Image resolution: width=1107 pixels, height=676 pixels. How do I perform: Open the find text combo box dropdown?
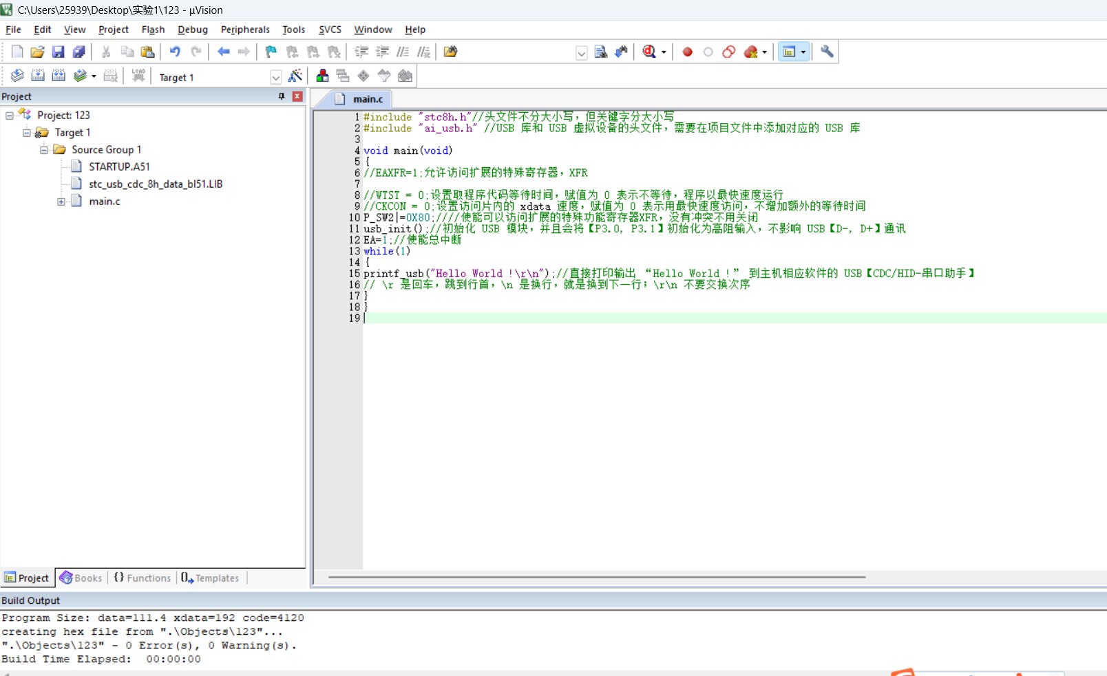click(x=581, y=53)
